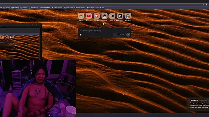Open the red video camera shortcut tile
The image size is (209, 117).
(97, 16)
